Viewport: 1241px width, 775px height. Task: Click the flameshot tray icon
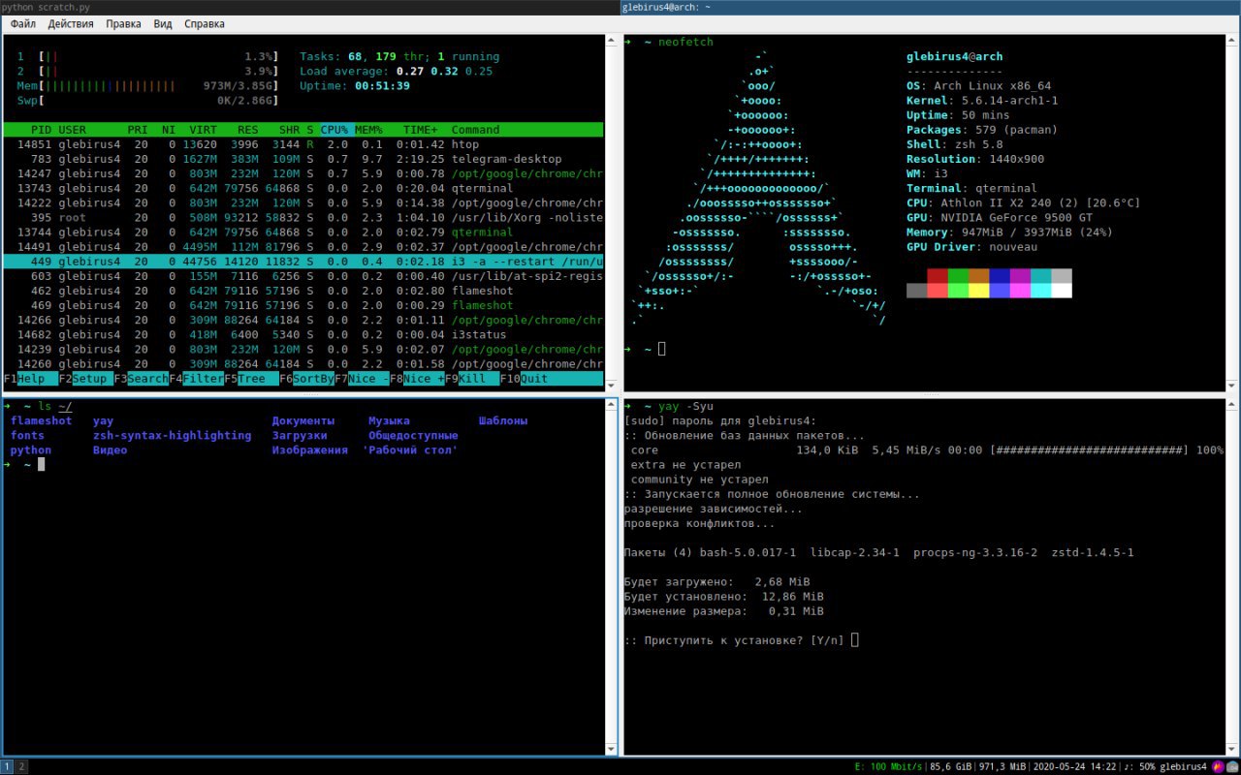1218,766
